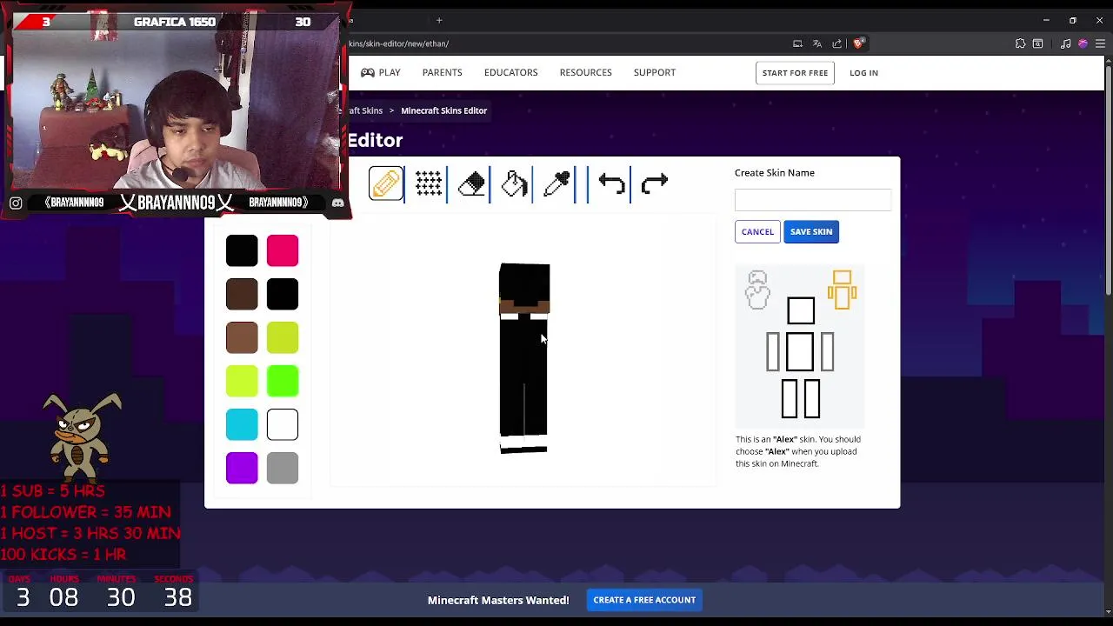Pick the bright green color swatch
Viewport: 1113px width, 626px height.
(283, 381)
